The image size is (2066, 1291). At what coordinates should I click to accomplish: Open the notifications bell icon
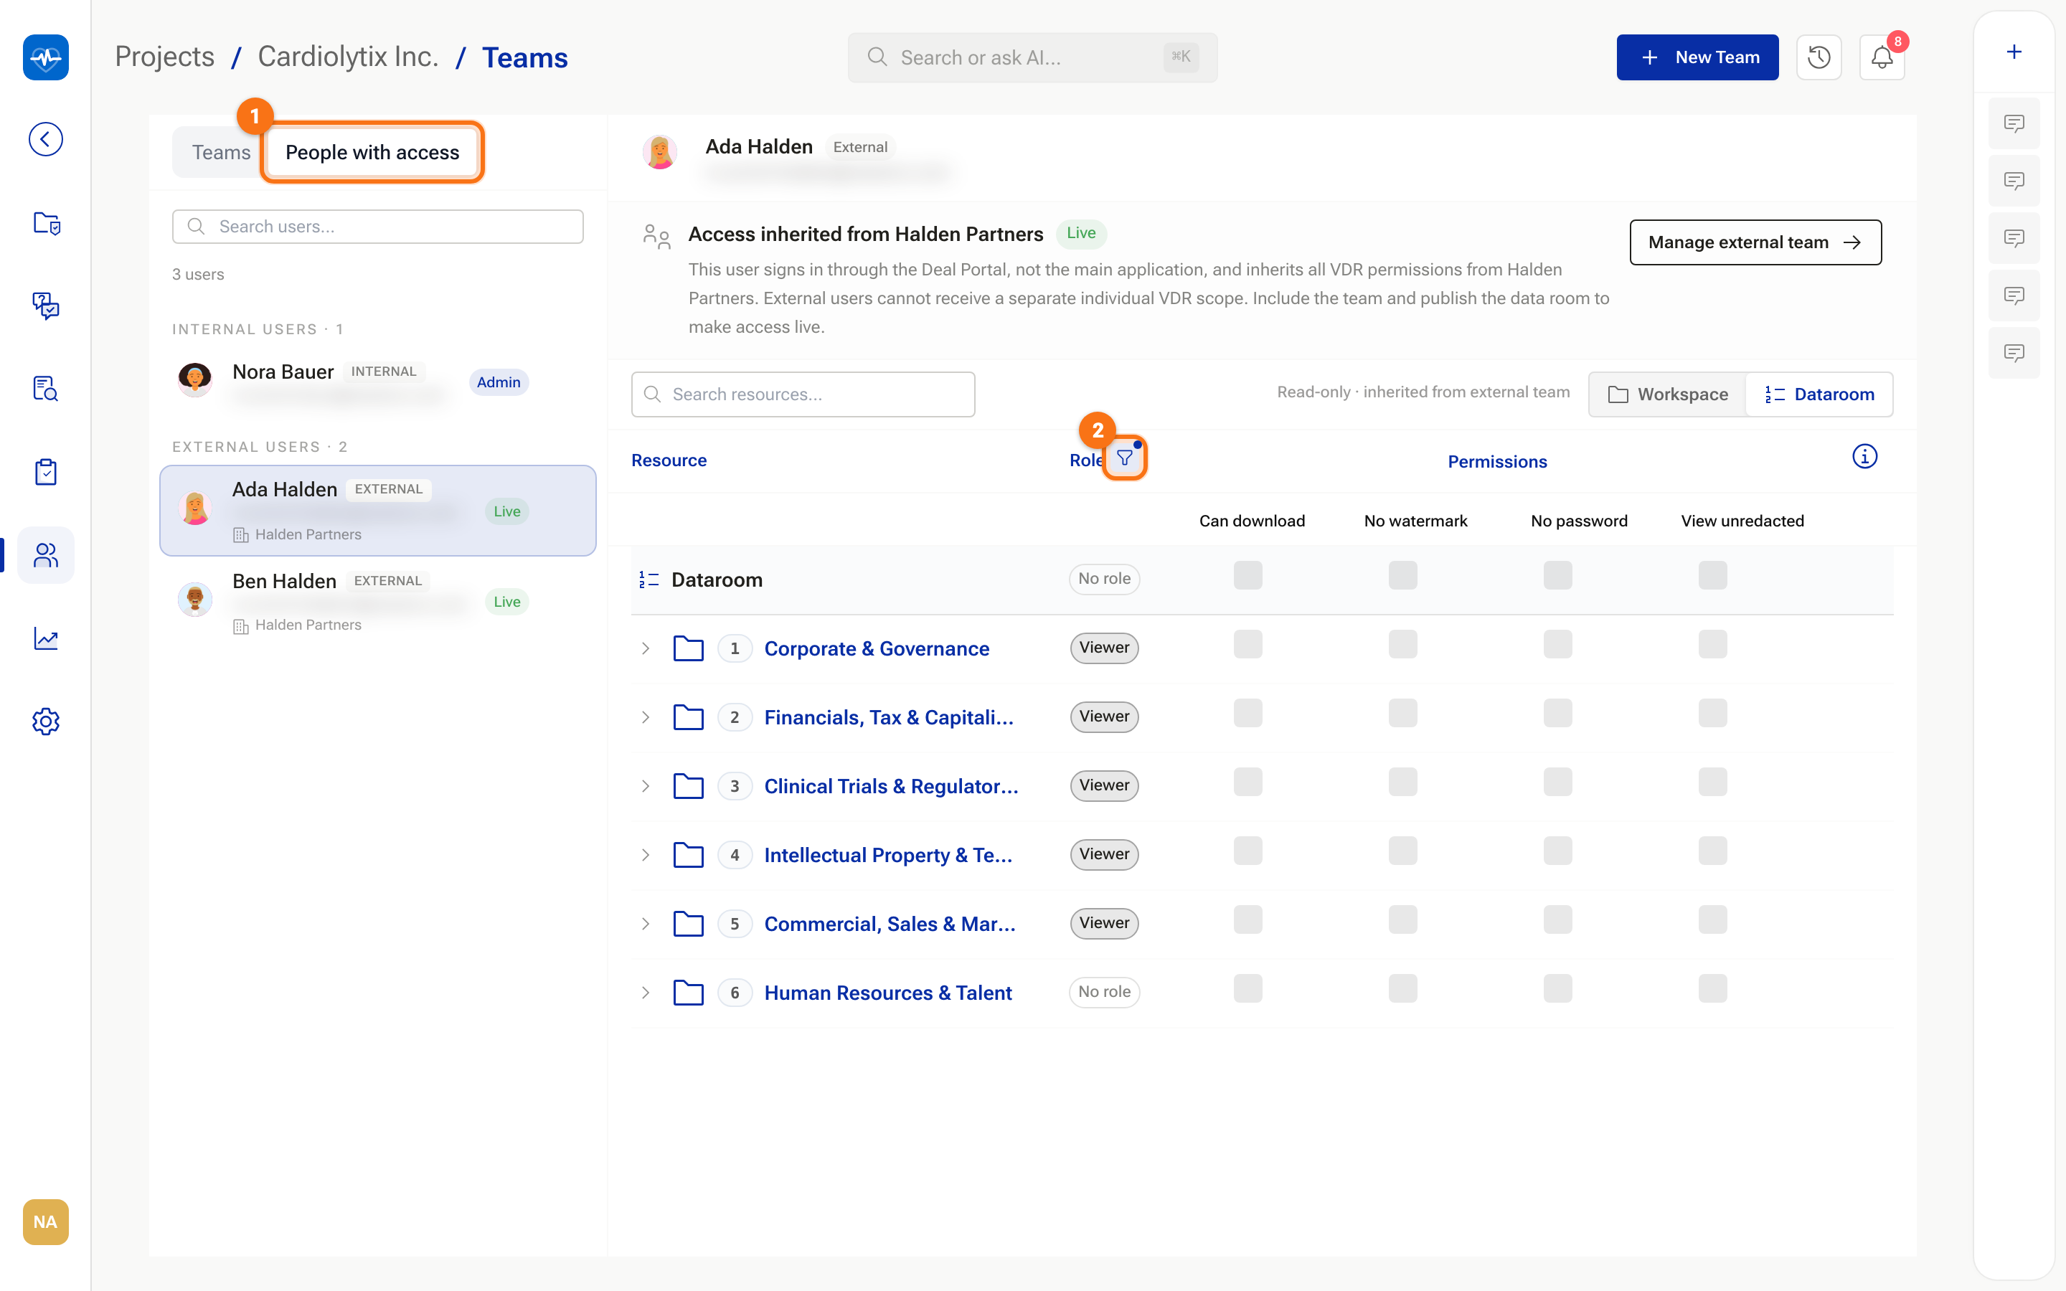[1882, 57]
